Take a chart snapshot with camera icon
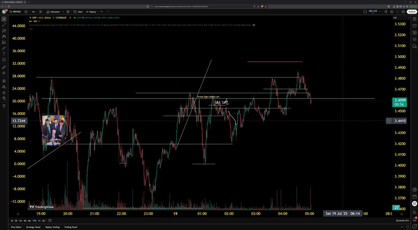Image resolution: width=418 pixels, height=230 pixels. click(403, 12)
